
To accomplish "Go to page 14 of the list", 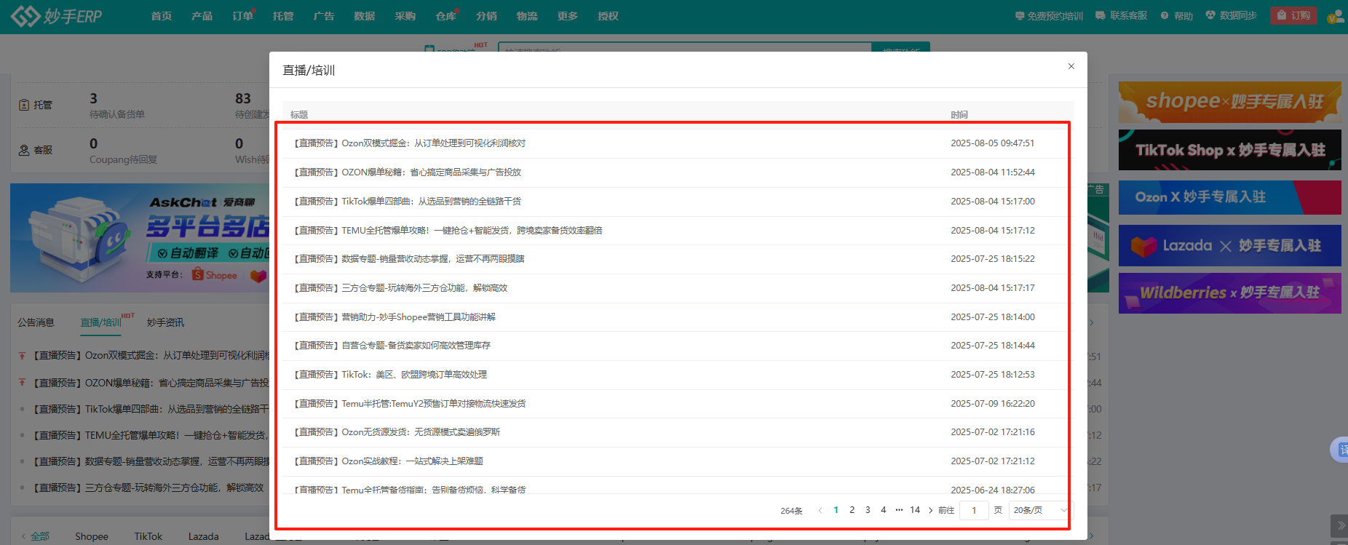I will click(915, 510).
